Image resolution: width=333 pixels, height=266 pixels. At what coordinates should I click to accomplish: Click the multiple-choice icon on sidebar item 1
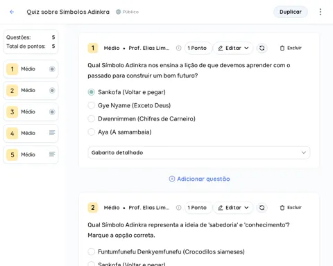pos(52,69)
